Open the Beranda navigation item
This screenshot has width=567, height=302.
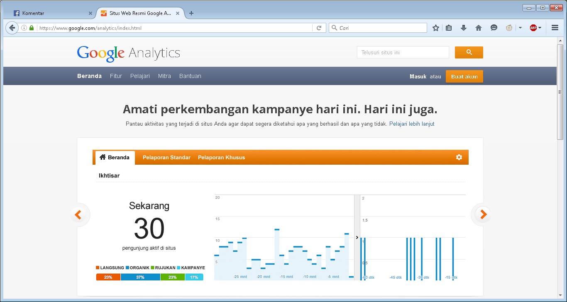(x=89, y=76)
